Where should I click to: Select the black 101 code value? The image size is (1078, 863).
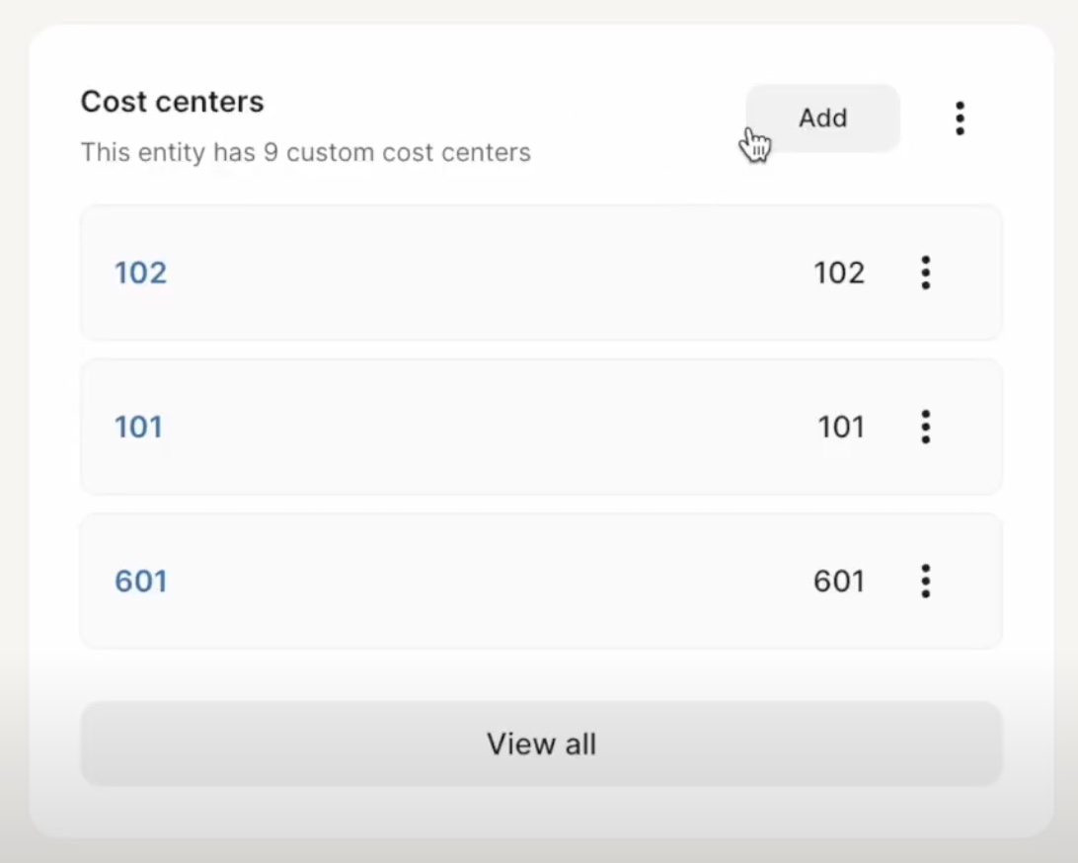[840, 427]
